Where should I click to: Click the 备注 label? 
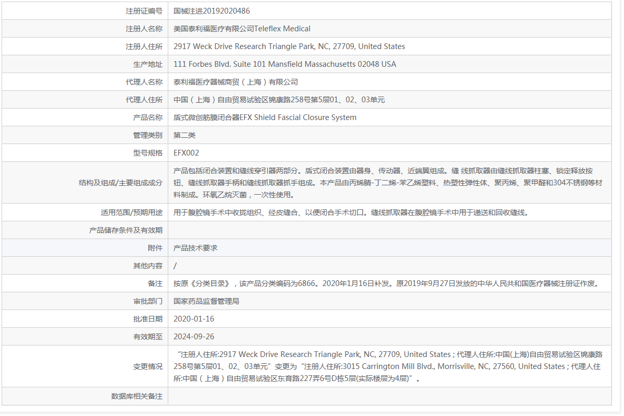(155, 284)
